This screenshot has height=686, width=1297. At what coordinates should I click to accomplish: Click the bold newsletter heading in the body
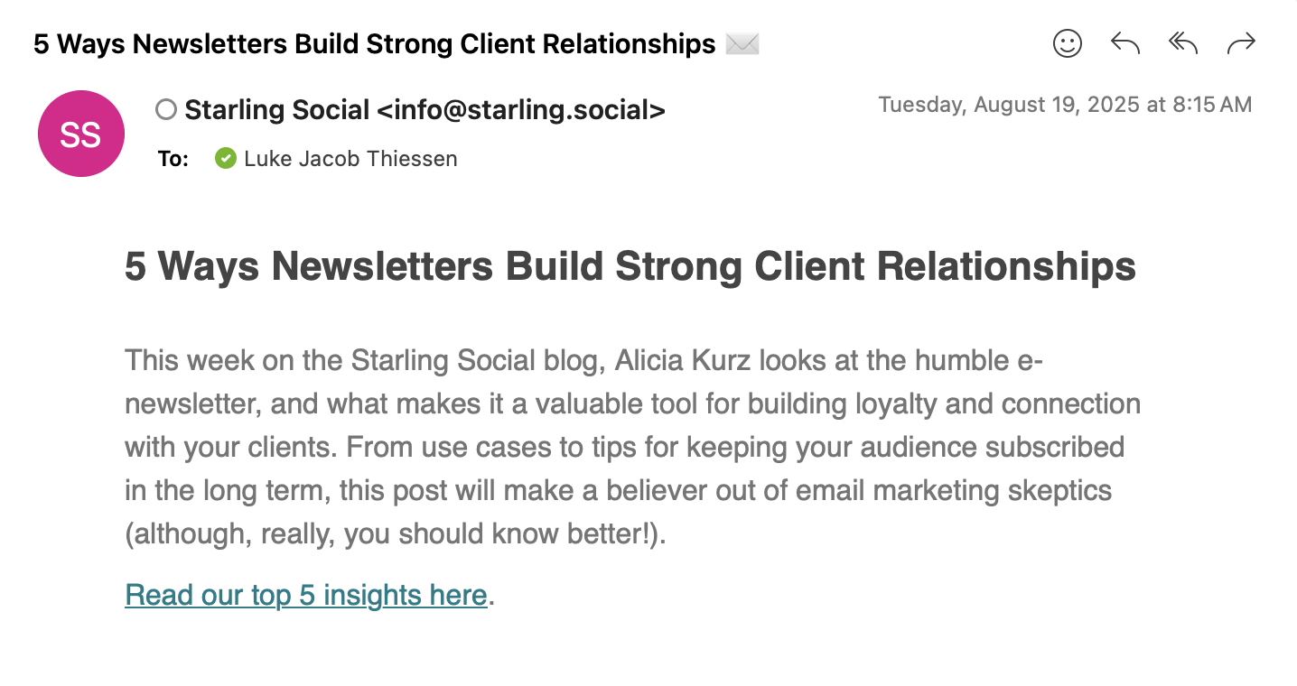click(630, 267)
